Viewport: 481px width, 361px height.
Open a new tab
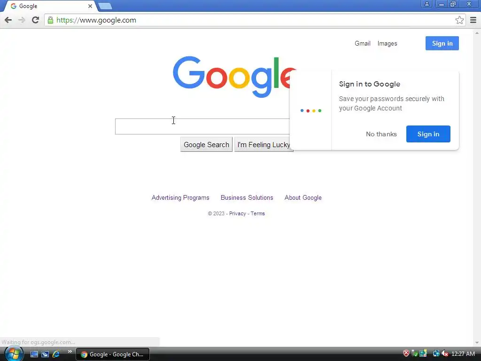click(105, 6)
